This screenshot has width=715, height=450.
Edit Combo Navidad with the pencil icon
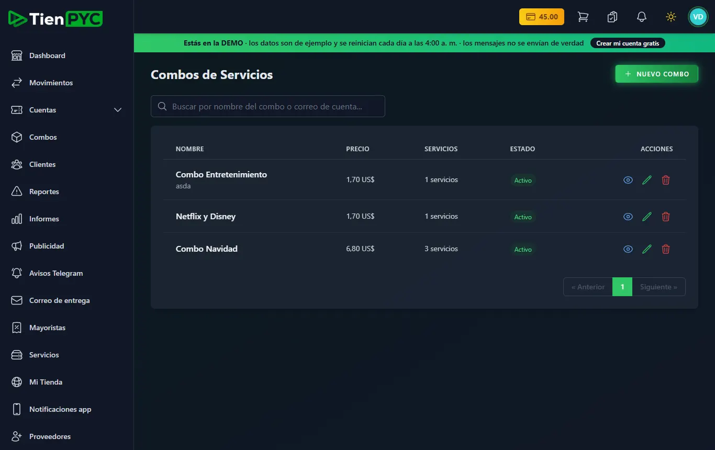click(x=647, y=249)
